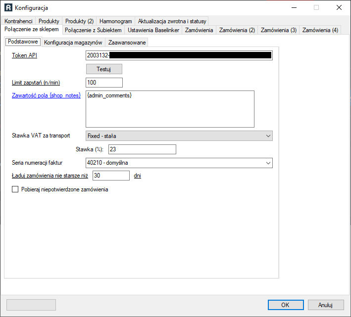Switch to Konfiguracja magazynów sub-tab
The image size is (351, 317).
click(x=73, y=43)
